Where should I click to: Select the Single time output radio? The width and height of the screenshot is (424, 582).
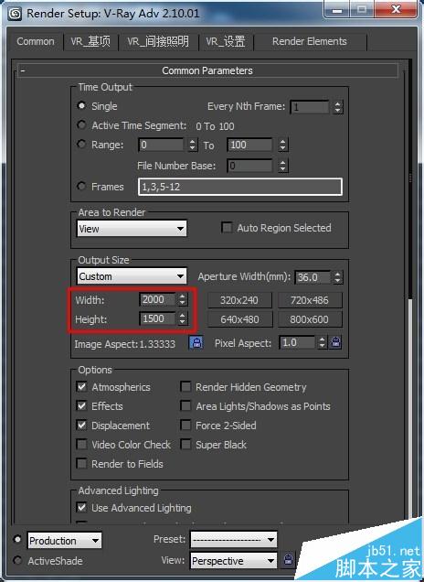coord(81,106)
